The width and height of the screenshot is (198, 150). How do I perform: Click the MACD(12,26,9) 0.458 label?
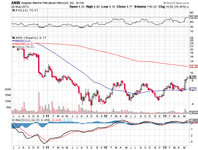[33, 120]
